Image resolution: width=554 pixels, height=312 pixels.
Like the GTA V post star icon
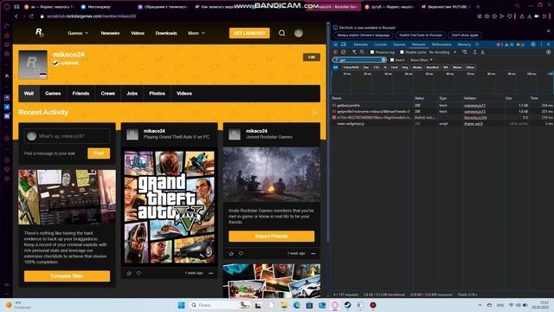[x=129, y=273]
